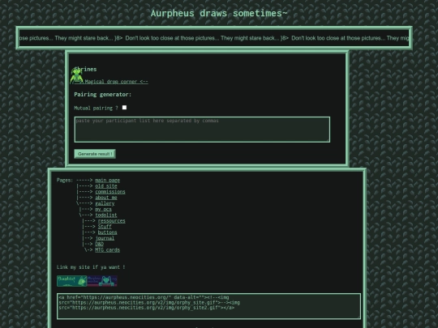Click the 'Link my site if ya want' text
Viewport: 438px width, 328px height.
pos(91,267)
